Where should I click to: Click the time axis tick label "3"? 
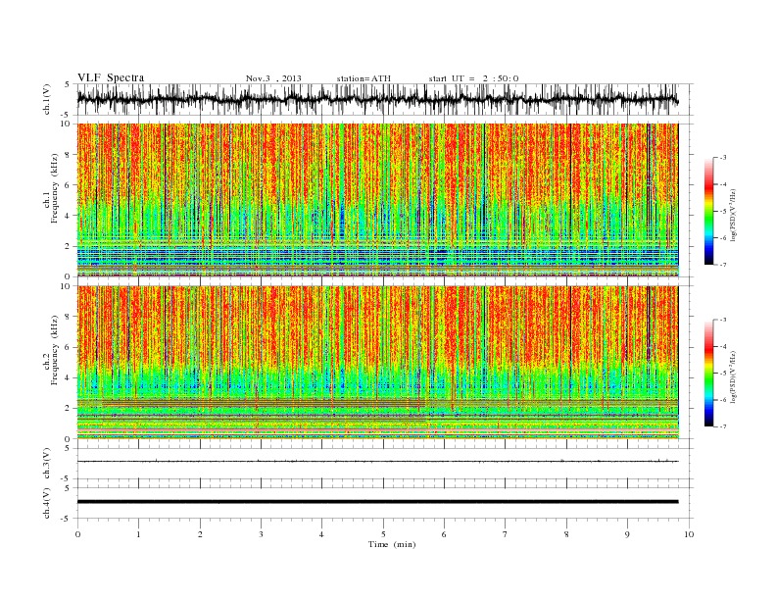click(261, 534)
